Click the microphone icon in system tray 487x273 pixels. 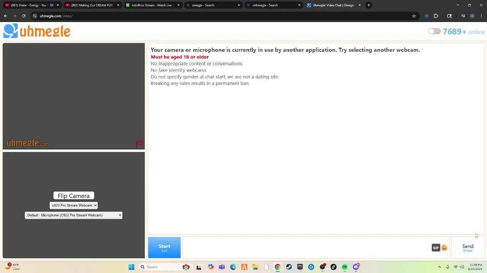pos(448,267)
